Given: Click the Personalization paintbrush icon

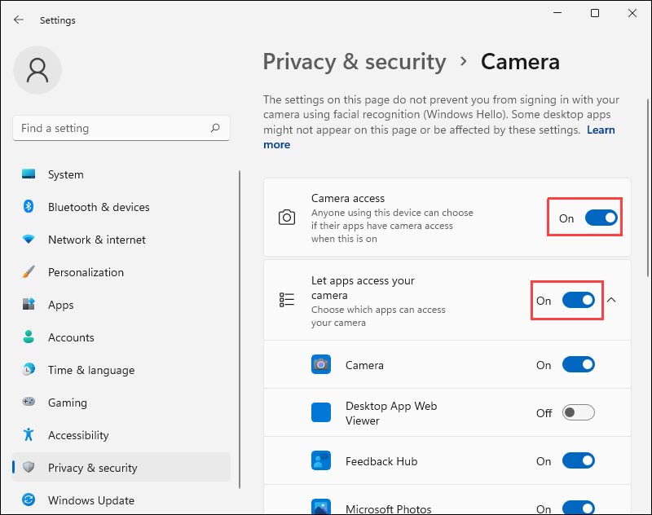Looking at the screenshot, I should tap(29, 271).
